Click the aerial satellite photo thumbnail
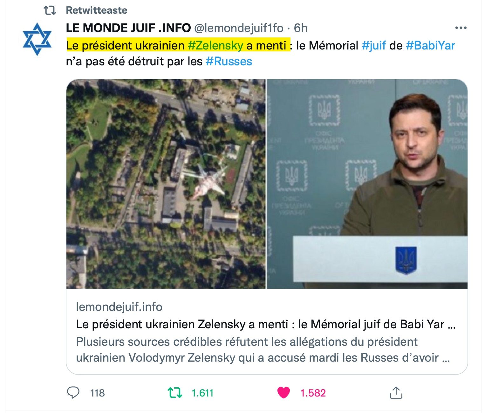Viewport: 485px width, 413px height. 166,184
